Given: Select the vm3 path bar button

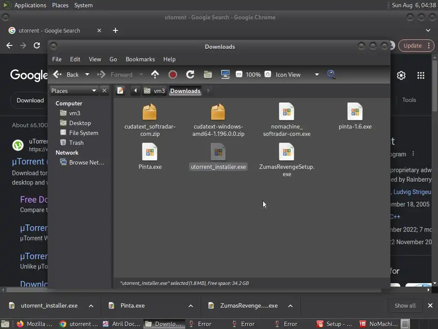Looking at the screenshot, I should [x=154, y=91].
